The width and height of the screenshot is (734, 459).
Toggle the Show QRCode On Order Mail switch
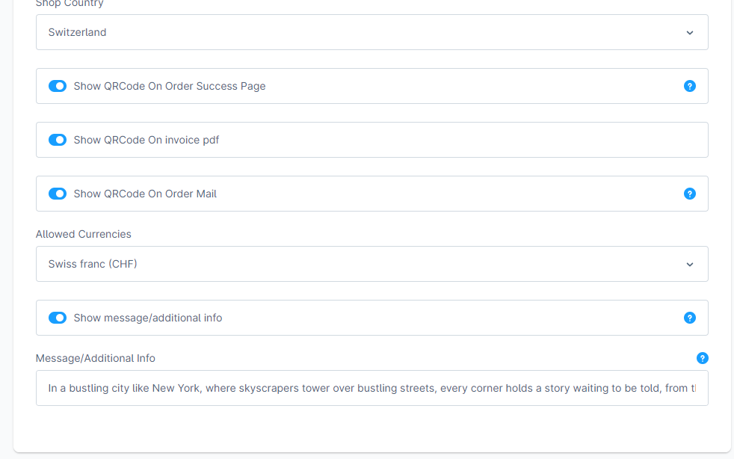click(x=58, y=194)
